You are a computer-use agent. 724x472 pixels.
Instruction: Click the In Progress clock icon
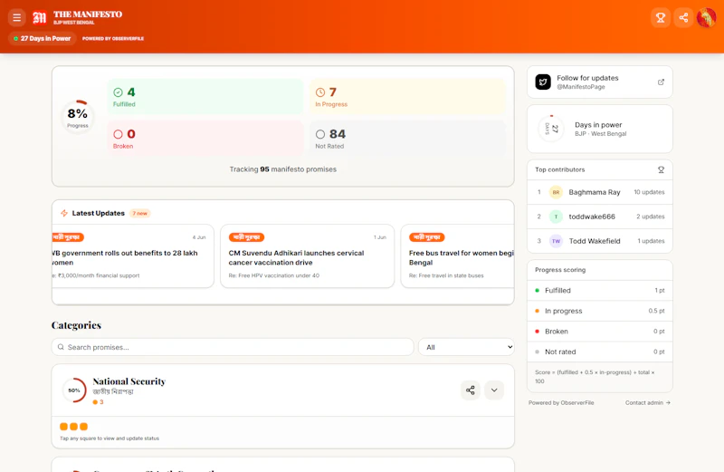320,92
